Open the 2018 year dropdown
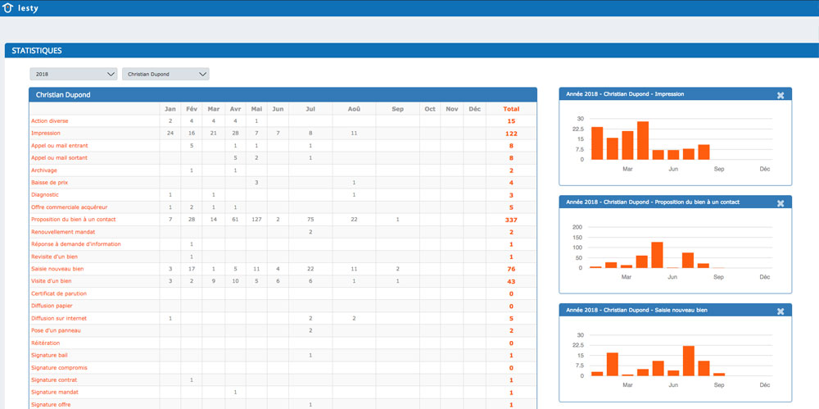 tap(74, 74)
